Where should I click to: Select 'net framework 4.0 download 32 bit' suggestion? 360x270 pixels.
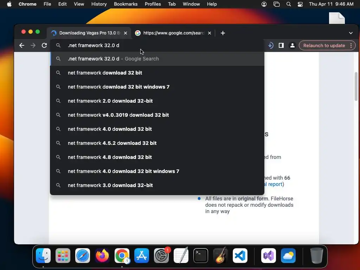(157, 129)
